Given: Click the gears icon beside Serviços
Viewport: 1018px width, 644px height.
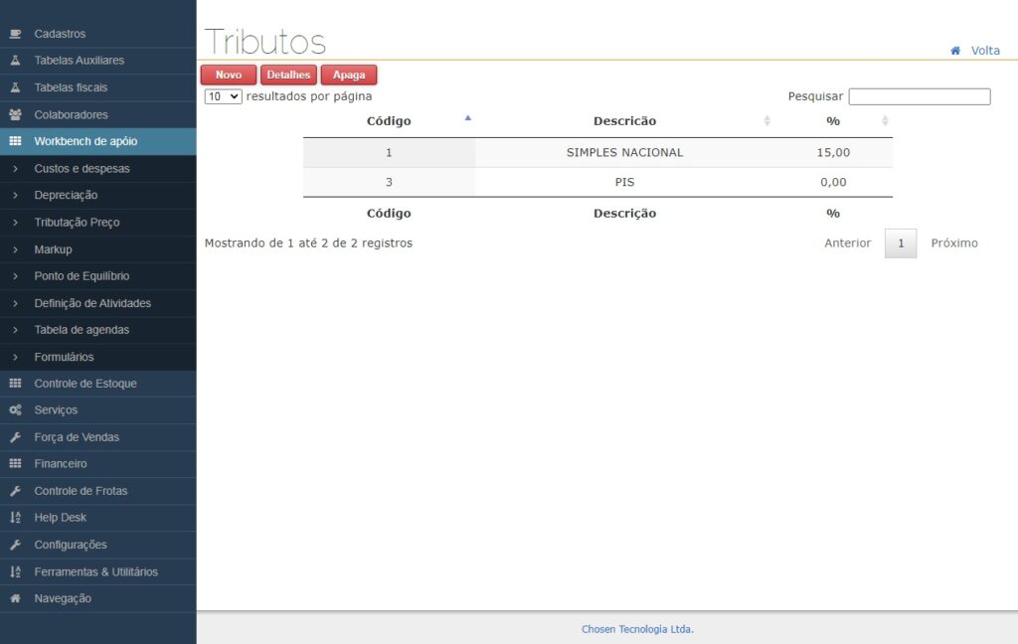Looking at the screenshot, I should tap(15, 410).
